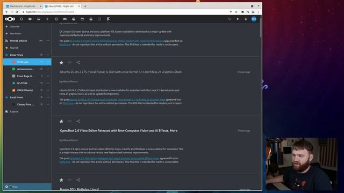Open OpenShot 2.6 Video Editor article title
The height and width of the screenshot is (193, 344).
click(119, 131)
